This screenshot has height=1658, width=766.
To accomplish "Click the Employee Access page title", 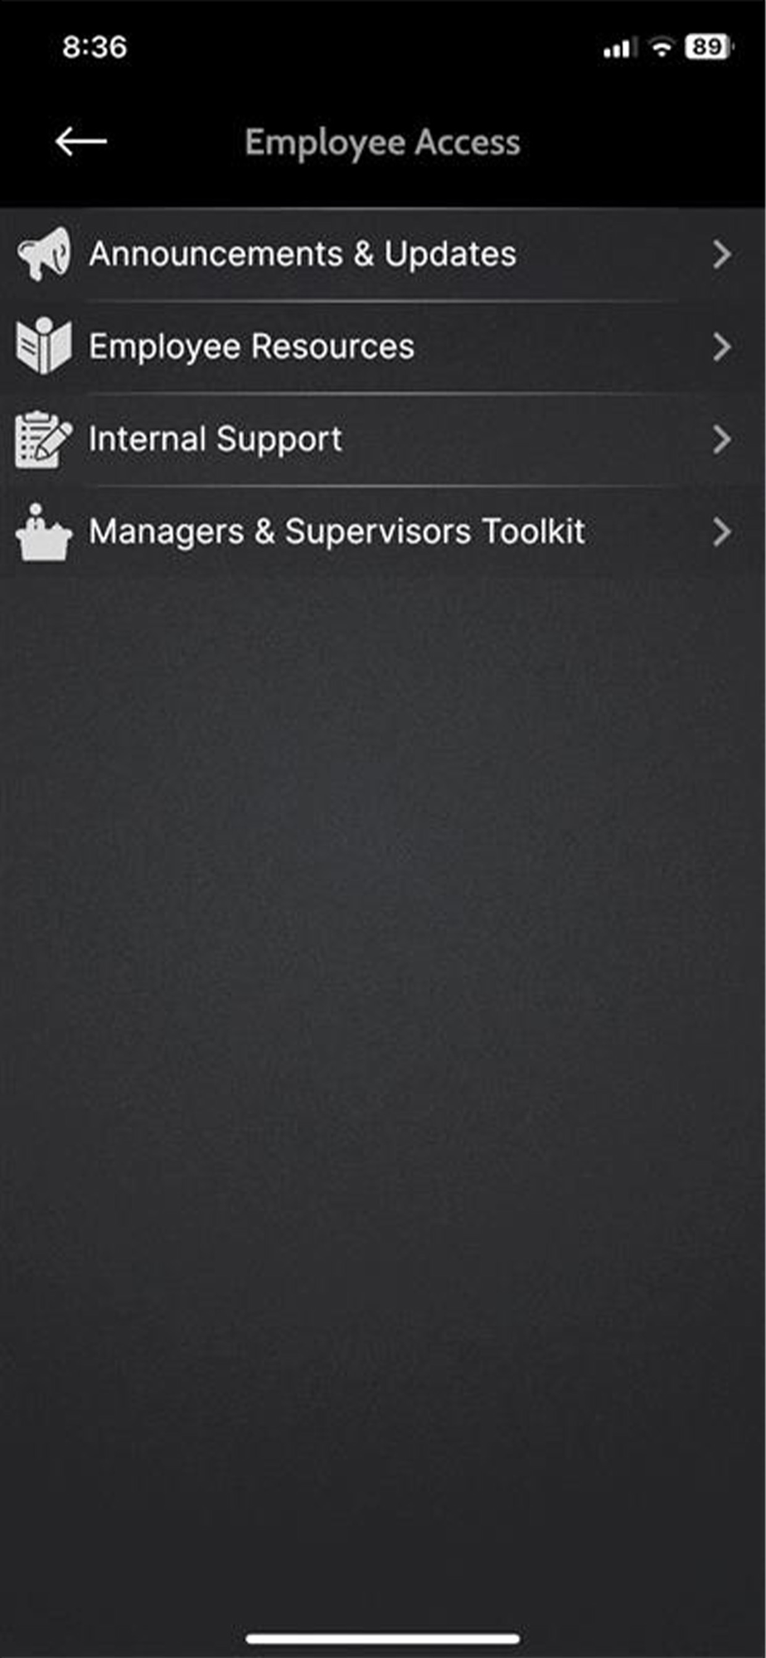I will tap(382, 143).
